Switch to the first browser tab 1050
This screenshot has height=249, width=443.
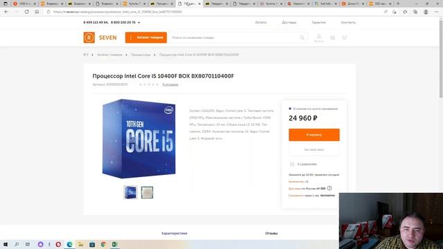click(24, 3)
